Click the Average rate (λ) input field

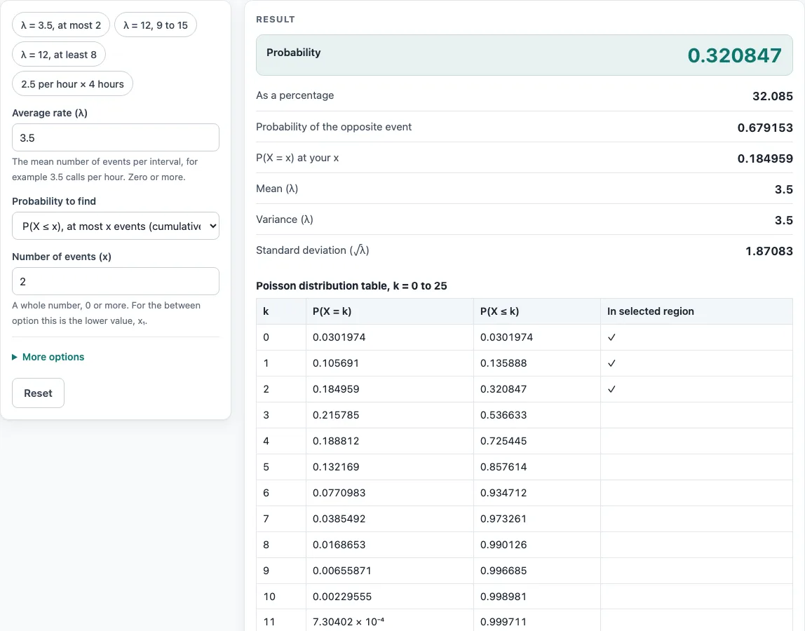tap(116, 137)
